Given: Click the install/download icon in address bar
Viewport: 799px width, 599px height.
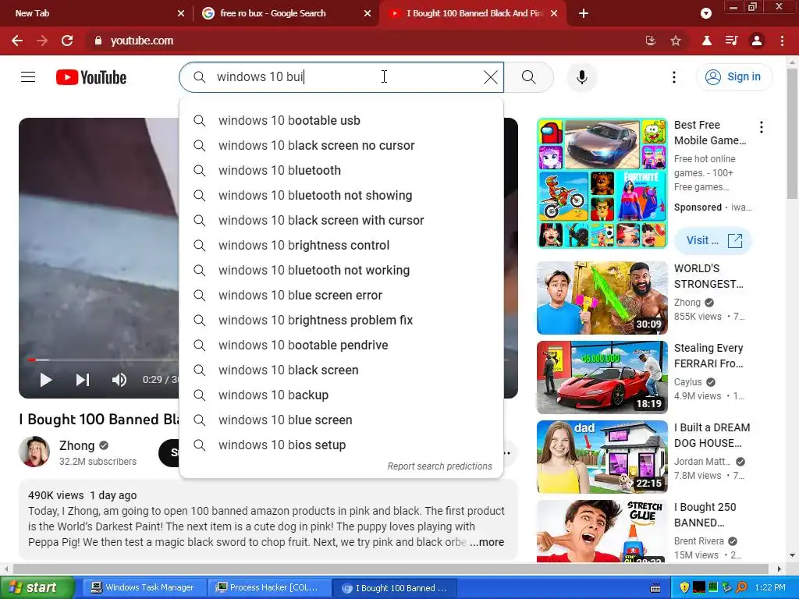Looking at the screenshot, I should 650,41.
